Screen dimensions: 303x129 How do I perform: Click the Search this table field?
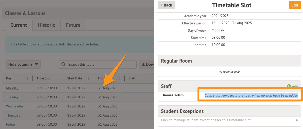click(x=100, y=64)
